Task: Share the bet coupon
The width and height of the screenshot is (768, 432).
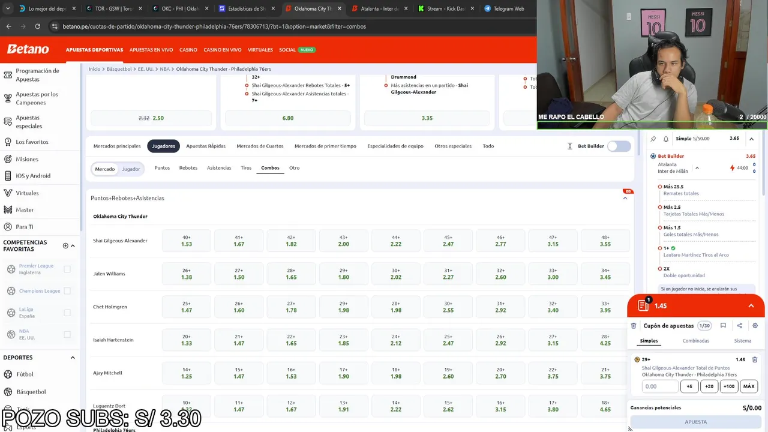Action: [x=739, y=326]
